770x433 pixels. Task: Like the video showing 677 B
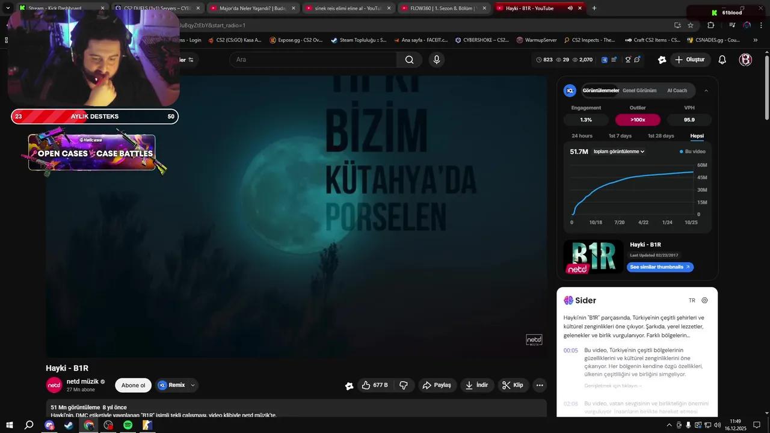click(374, 385)
